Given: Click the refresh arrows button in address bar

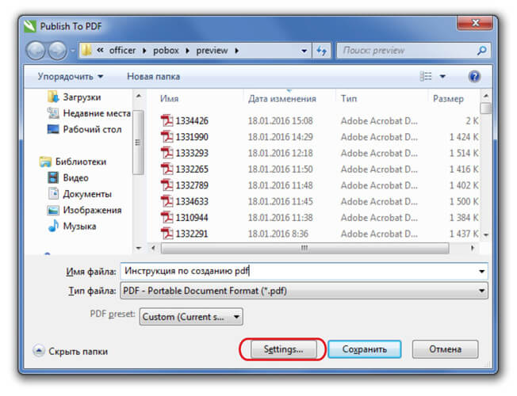Looking at the screenshot, I should (x=322, y=50).
